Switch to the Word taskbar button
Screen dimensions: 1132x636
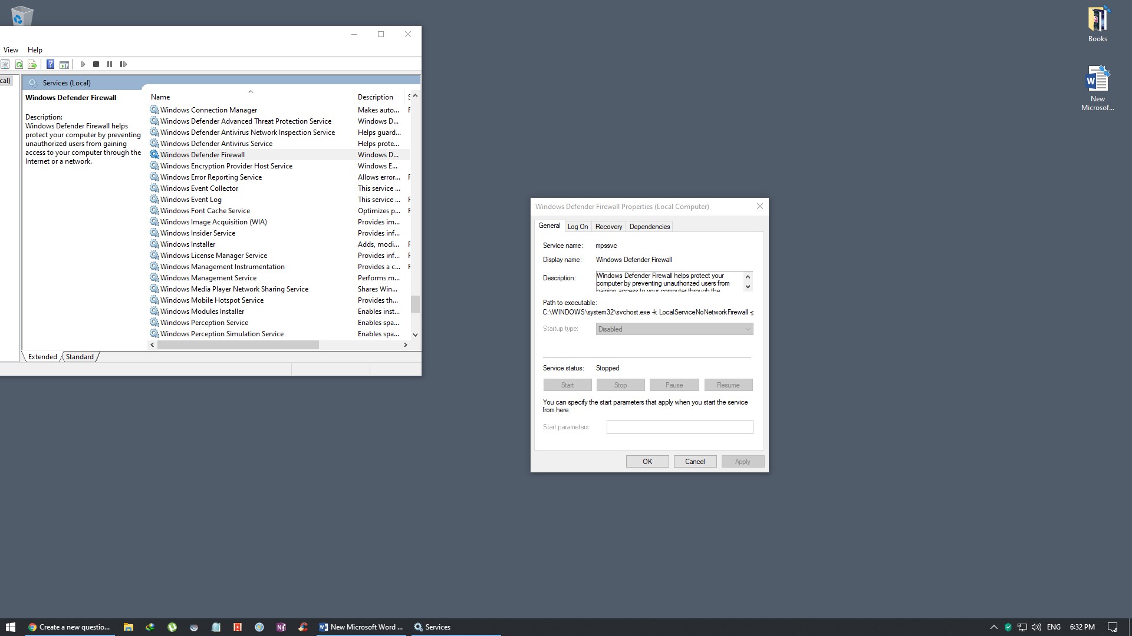[x=361, y=627]
